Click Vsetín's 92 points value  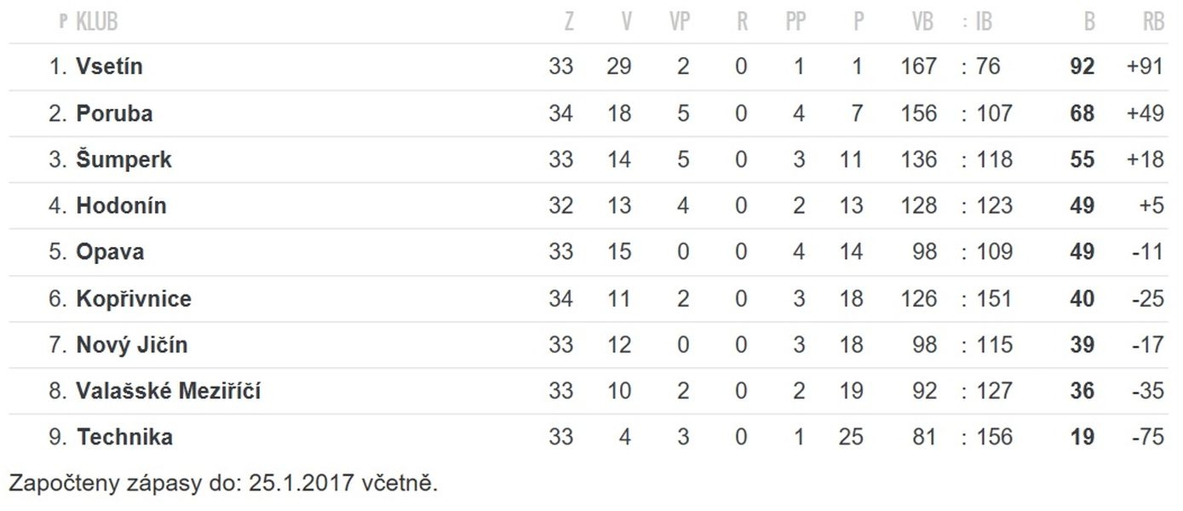tap(1083, 66)
